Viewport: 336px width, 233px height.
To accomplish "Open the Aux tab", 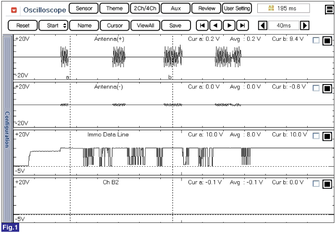I will 176,8.
